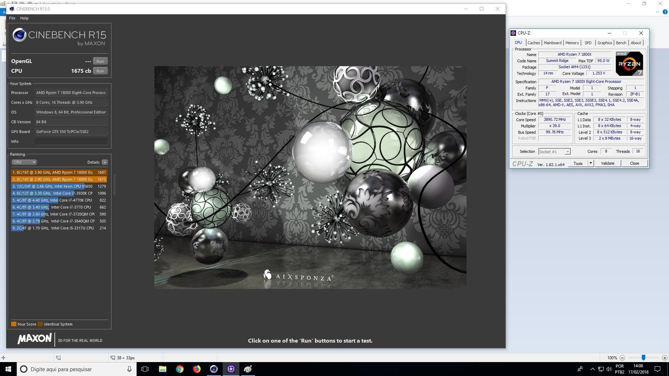Open the Windows Start menu
The width and height of the screenshot is (669, 376).
pyautogui.click(x=8, y=369)
